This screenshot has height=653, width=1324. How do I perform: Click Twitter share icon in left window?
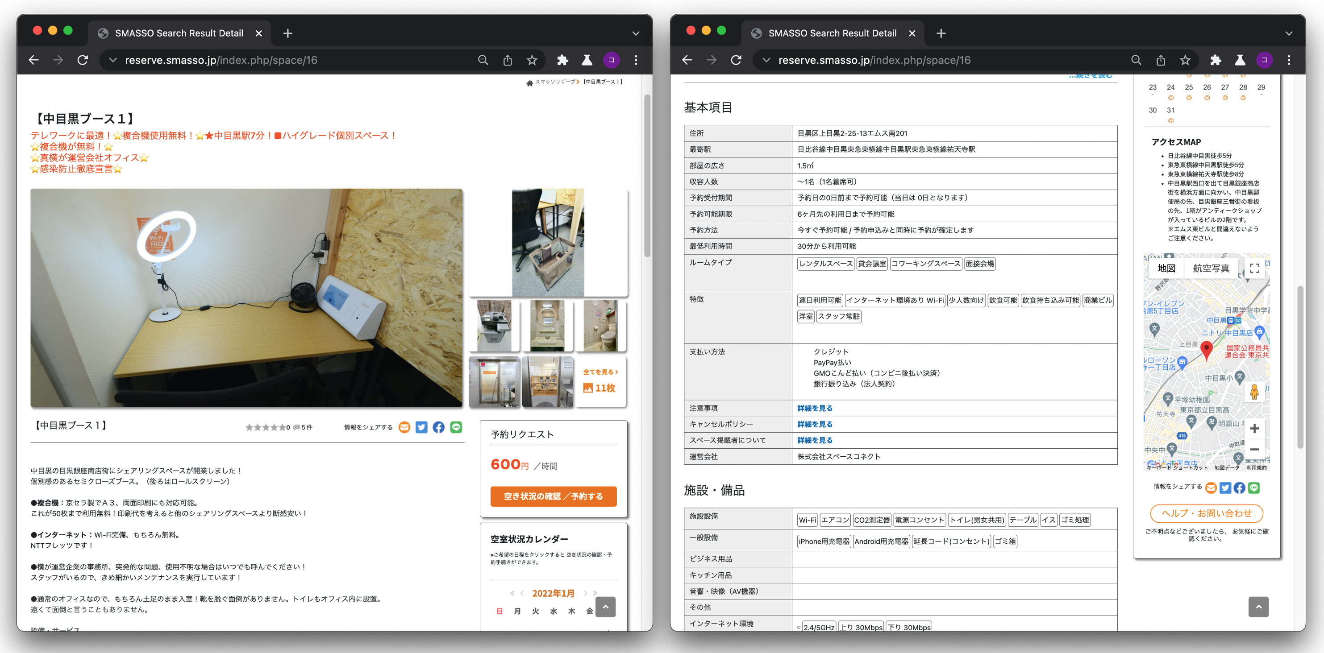(x=421, y=427)
